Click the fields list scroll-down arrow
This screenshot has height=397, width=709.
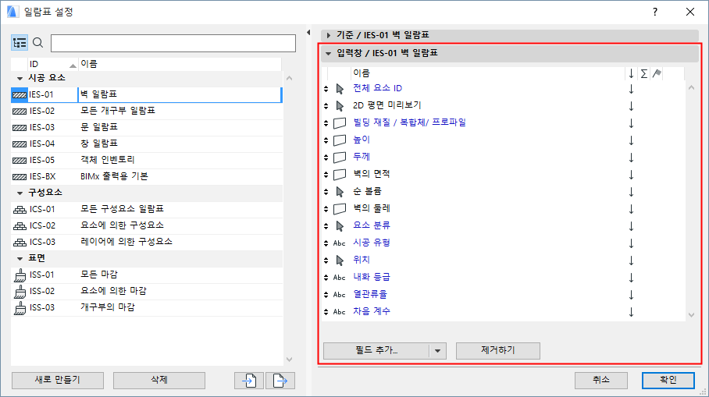click(x=691, y=315)
